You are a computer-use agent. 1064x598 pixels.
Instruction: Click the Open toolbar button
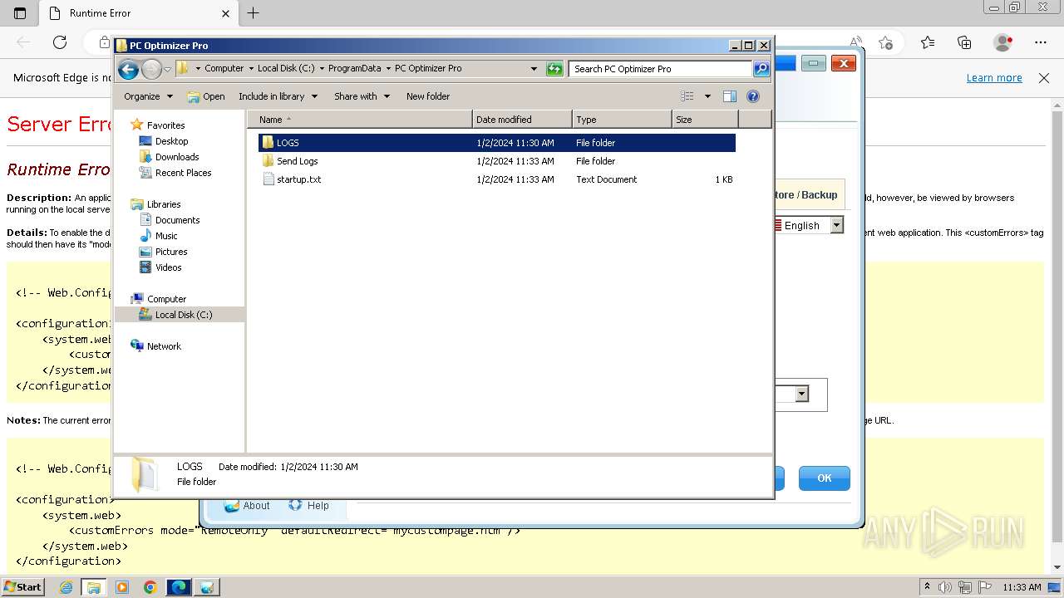click(206, 96)
